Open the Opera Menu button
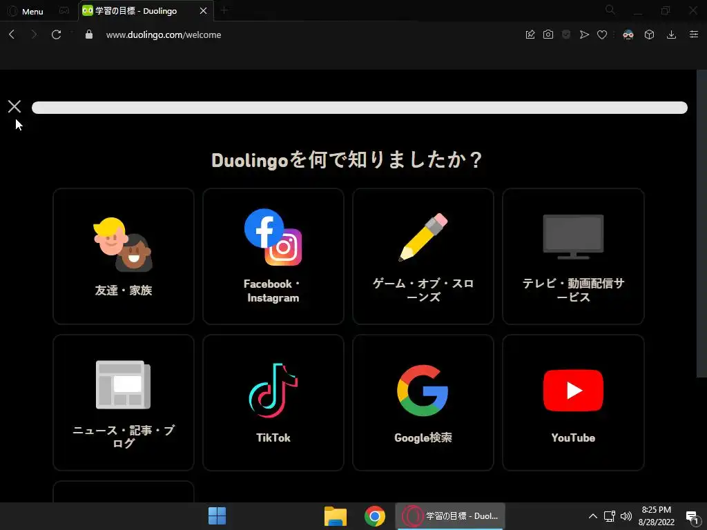The width and height of the screenshot is (707, 530). (26, 11)
